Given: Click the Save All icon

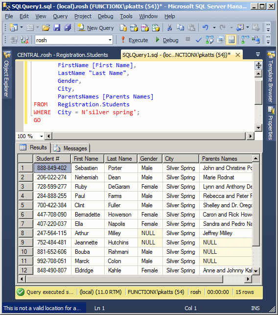Looking at the screenshot, I should tap(68, 27).
